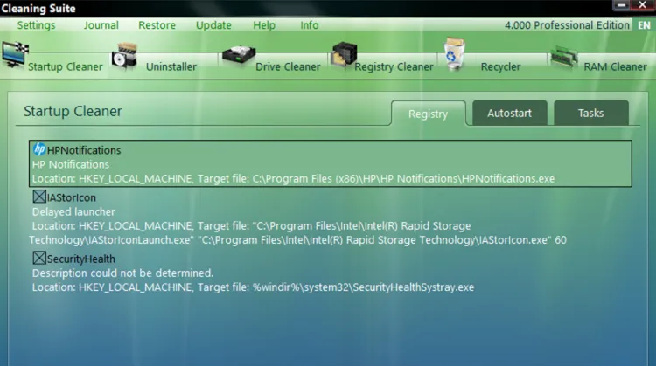656x366 pixels.
Task: Switch to the Autostart tab
Action: click(510, 113)
